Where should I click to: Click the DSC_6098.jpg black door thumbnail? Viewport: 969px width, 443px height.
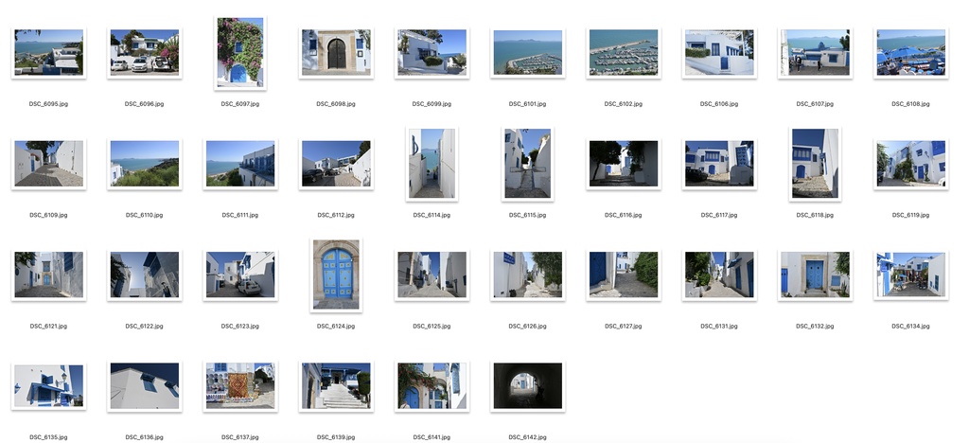click(x=336, y=52)
